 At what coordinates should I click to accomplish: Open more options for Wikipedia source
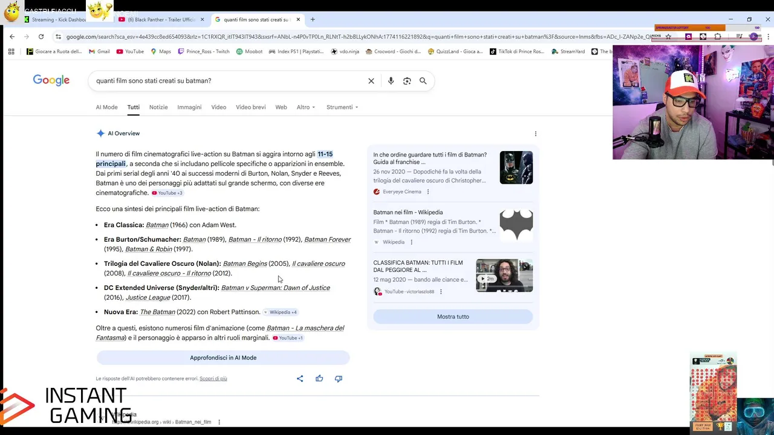pyautogui.click(x=412, y=242)
